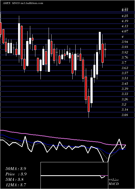Select the 4.07 price axis label
The height and width of the screenshot is (189, 135).
125,32
